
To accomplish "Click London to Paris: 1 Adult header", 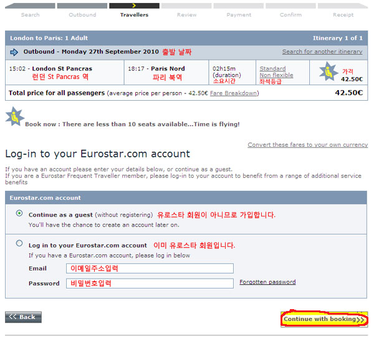I will point(49,38).
